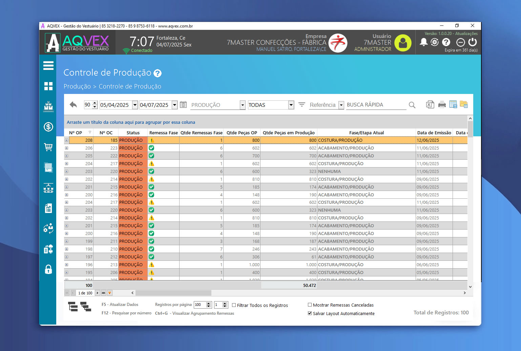Enable Filtrar Todos os Registros checkbox
This screenshot has height=351, width=521.
(x=234, y=305)
